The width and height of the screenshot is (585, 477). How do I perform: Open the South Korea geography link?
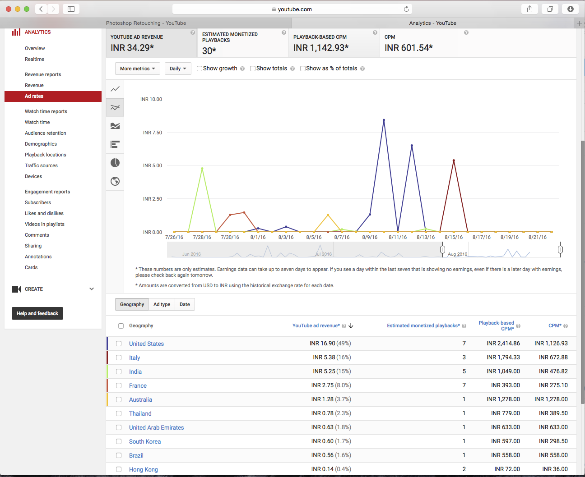pos(145,441)
